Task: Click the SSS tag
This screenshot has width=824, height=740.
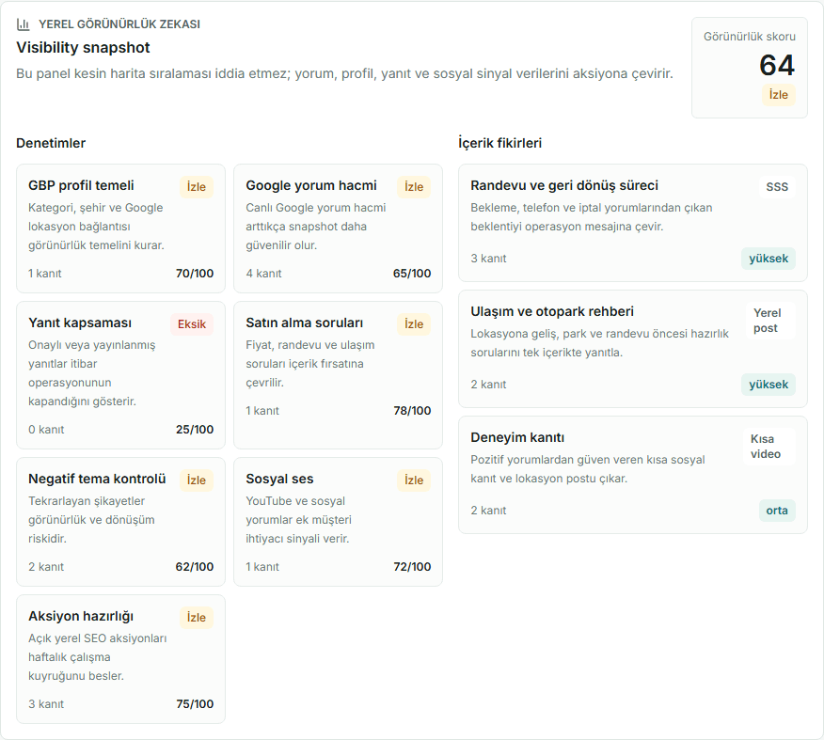Action: (777, 187)
